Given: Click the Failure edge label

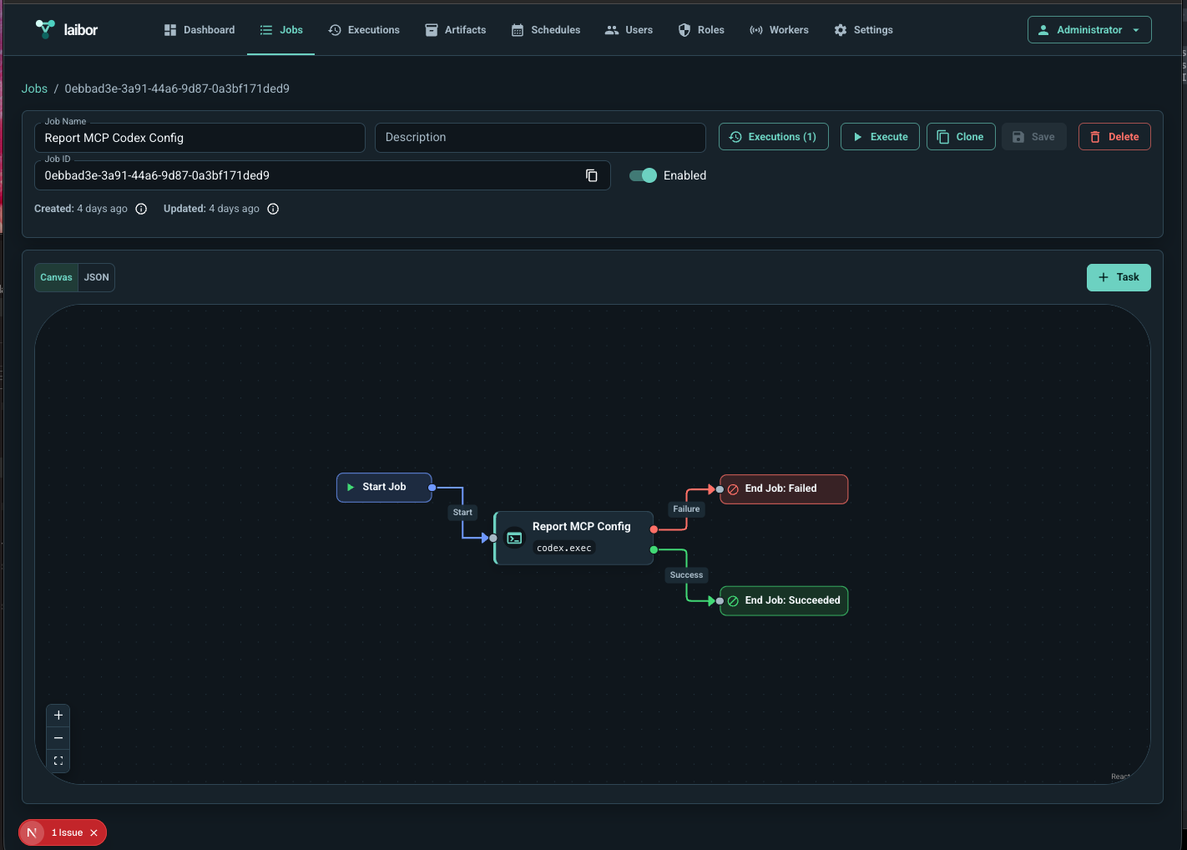Looking at the screenshot, I should point(687,509).
